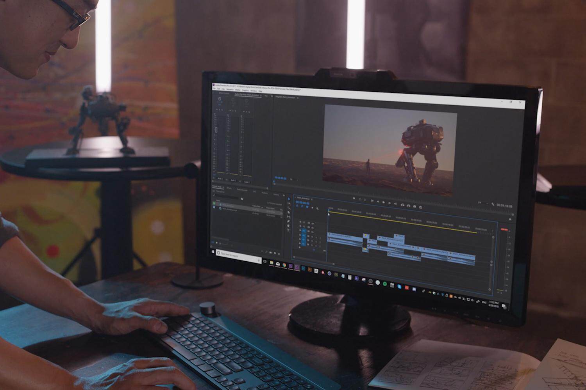Open the Graphics menu
Viewport: 586px width, 390px height.
(245, 90)
